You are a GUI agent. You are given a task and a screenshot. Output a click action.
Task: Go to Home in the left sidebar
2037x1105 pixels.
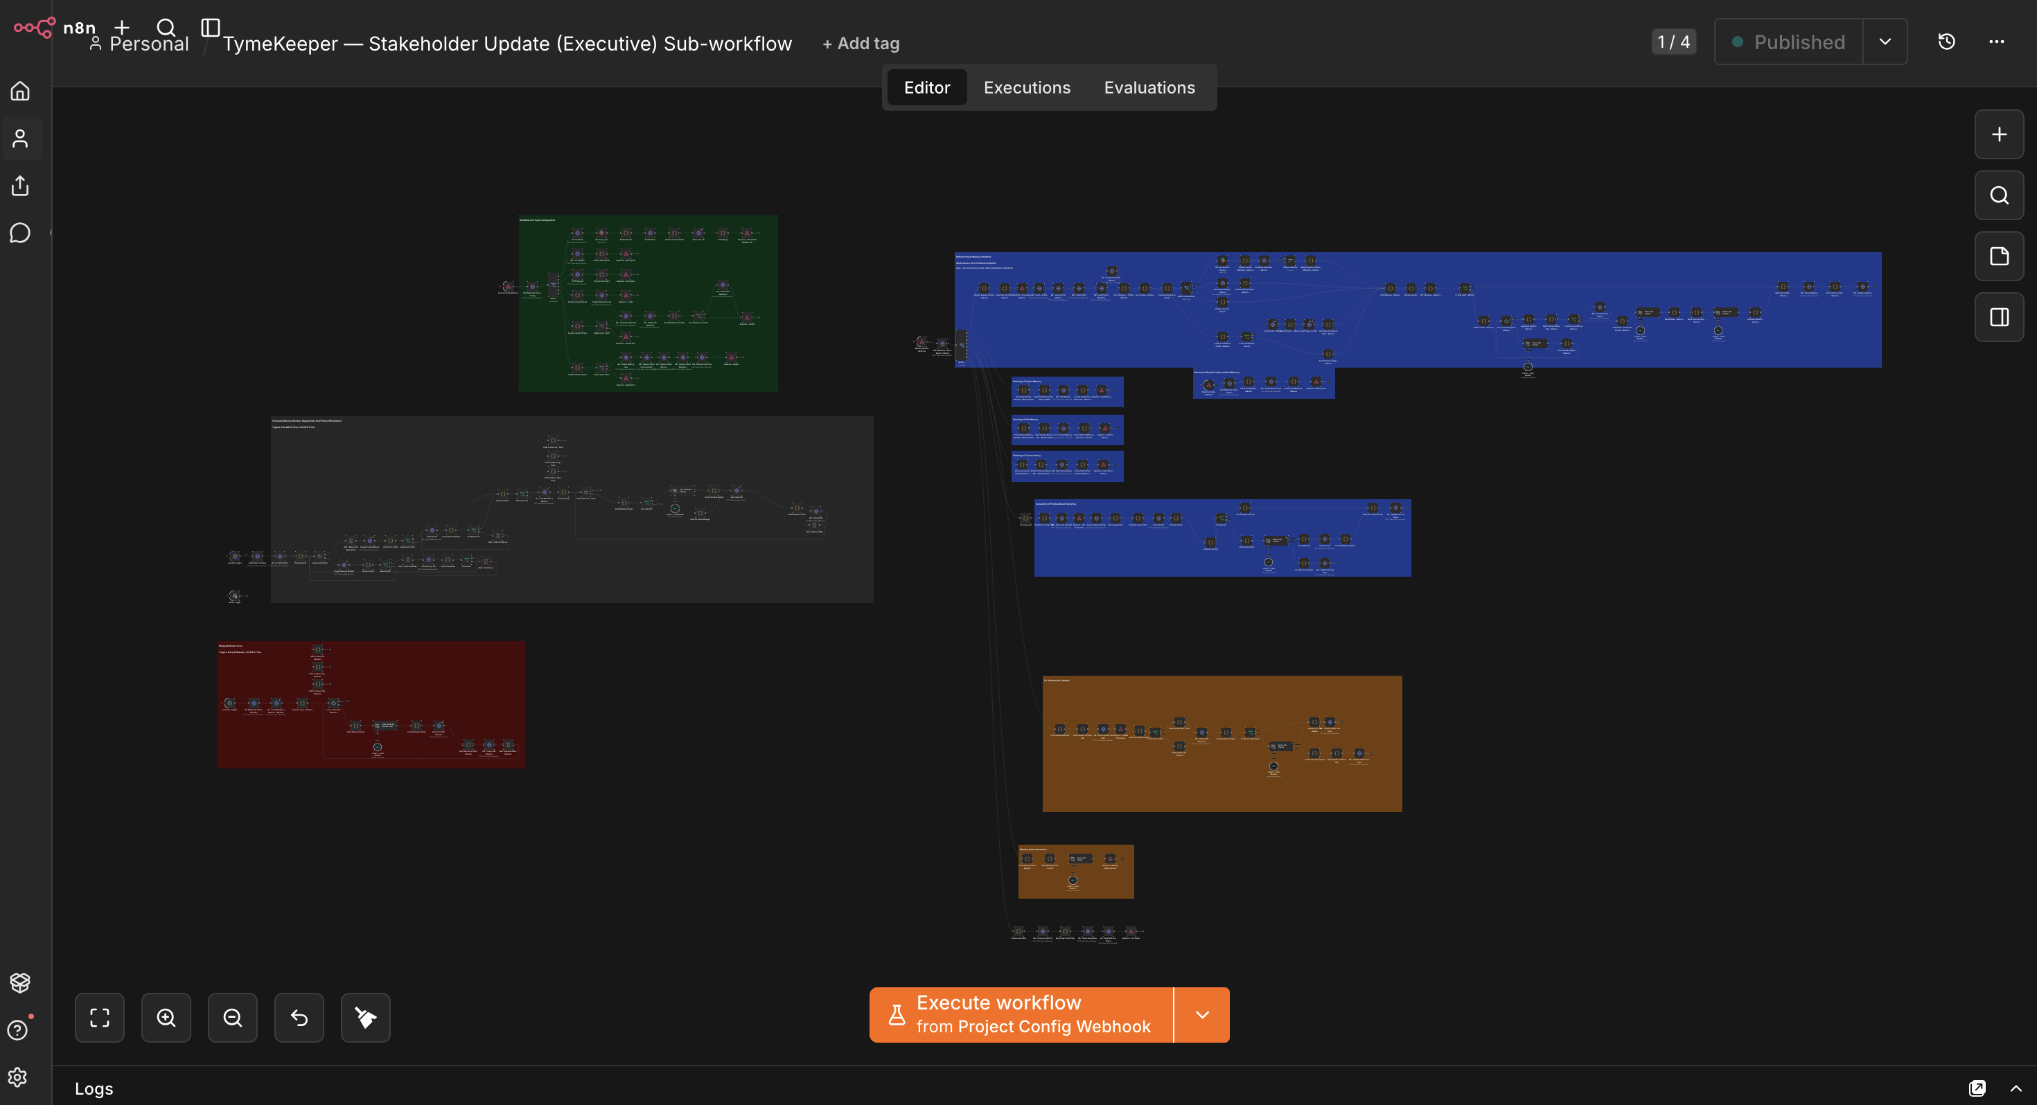(x=21, y=91)
